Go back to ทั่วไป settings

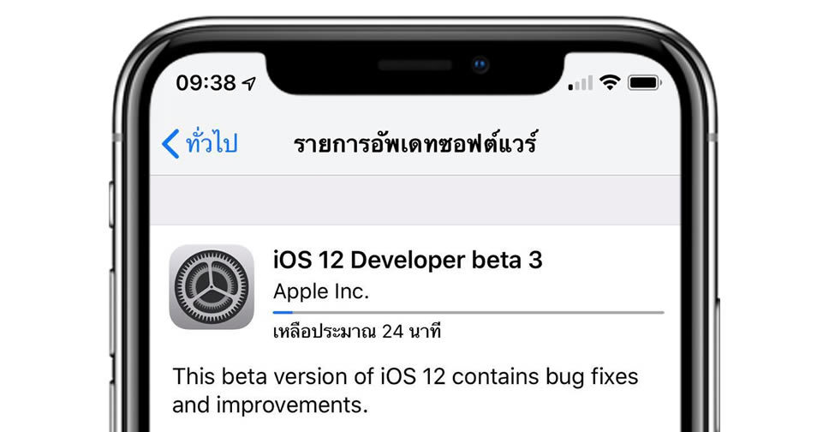[211, 142]
